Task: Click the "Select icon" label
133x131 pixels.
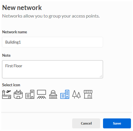Action: [11, 85]
